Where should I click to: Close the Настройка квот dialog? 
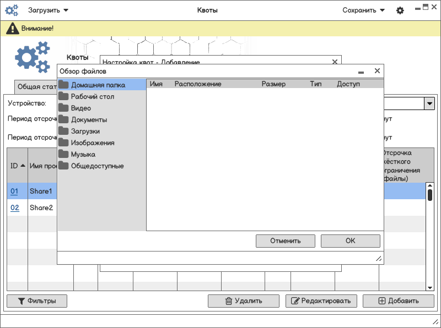click(x=335, y=62)
